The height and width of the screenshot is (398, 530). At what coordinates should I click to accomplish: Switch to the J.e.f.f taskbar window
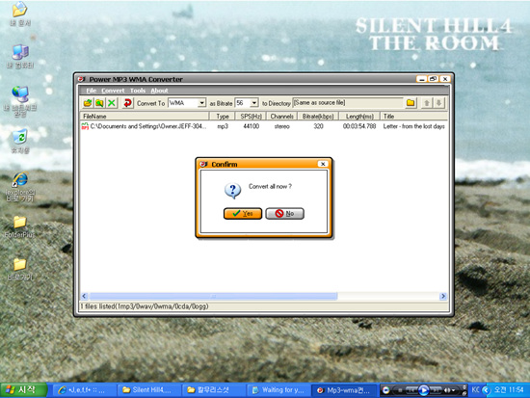pos(85,390)
